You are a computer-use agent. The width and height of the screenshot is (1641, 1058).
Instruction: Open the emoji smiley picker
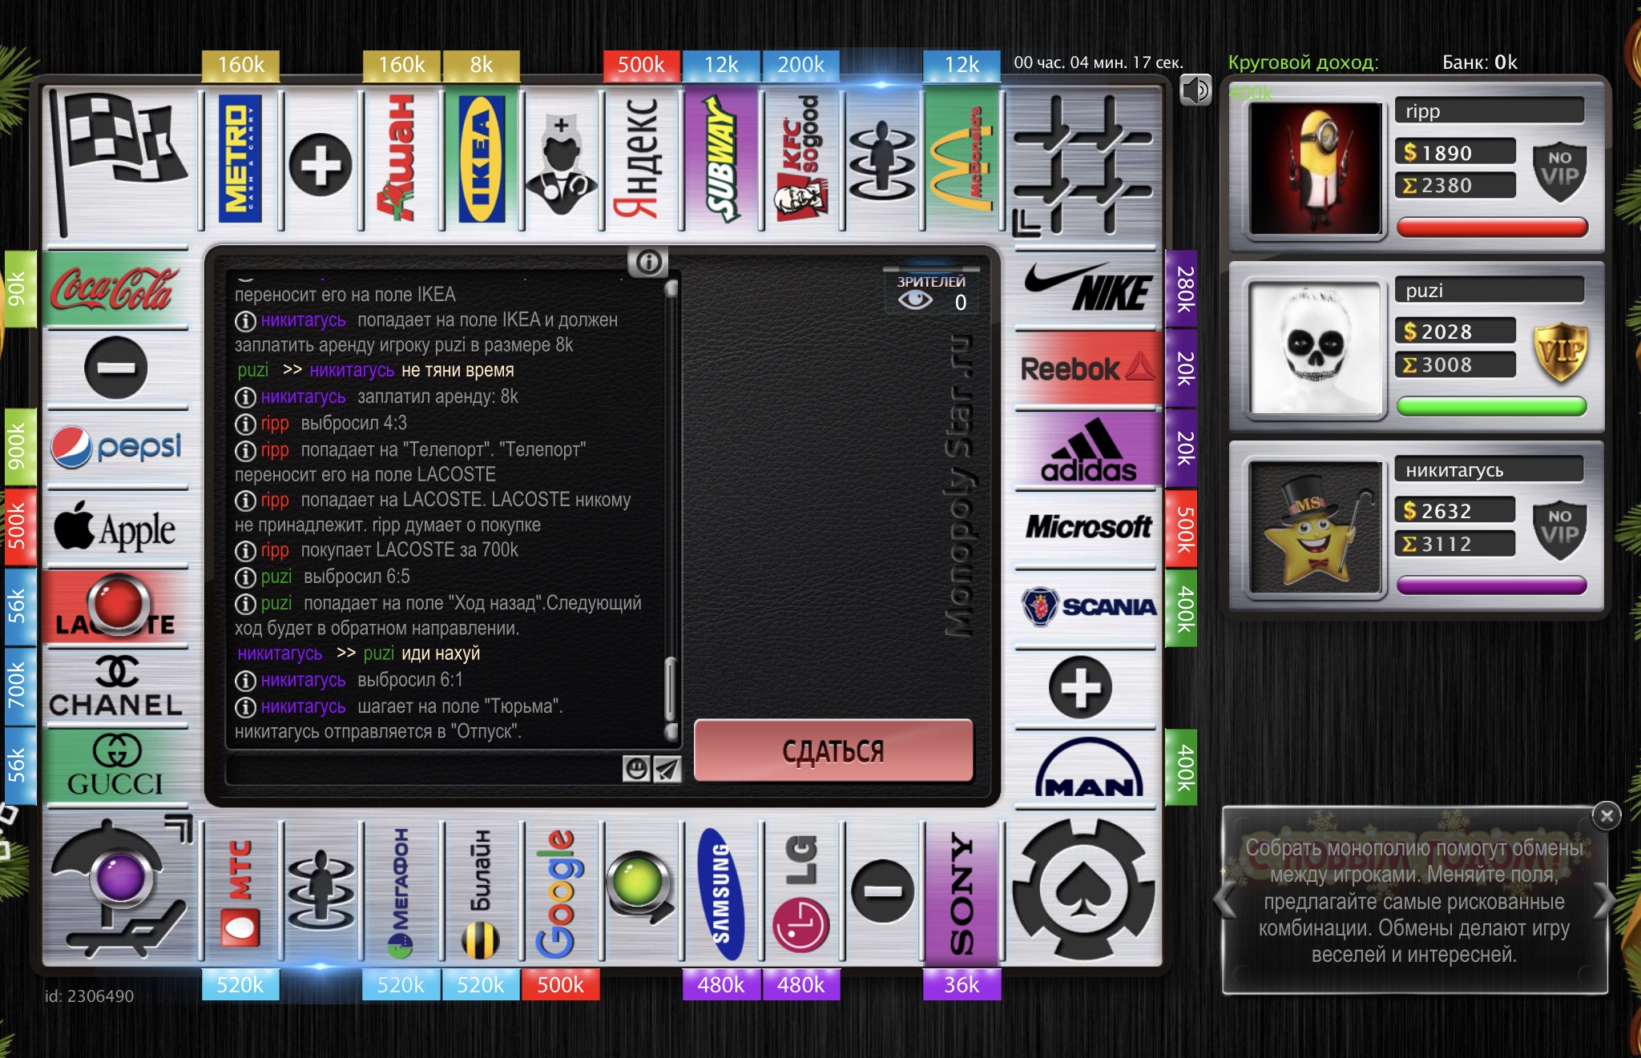pyautogui.click(x=636, y=769)
